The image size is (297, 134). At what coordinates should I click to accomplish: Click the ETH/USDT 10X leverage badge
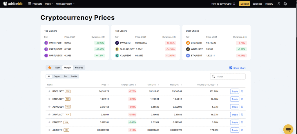(68, 99)
